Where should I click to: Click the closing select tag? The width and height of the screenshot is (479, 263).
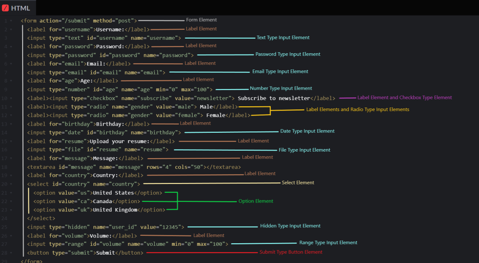click(x=41, y=218)
